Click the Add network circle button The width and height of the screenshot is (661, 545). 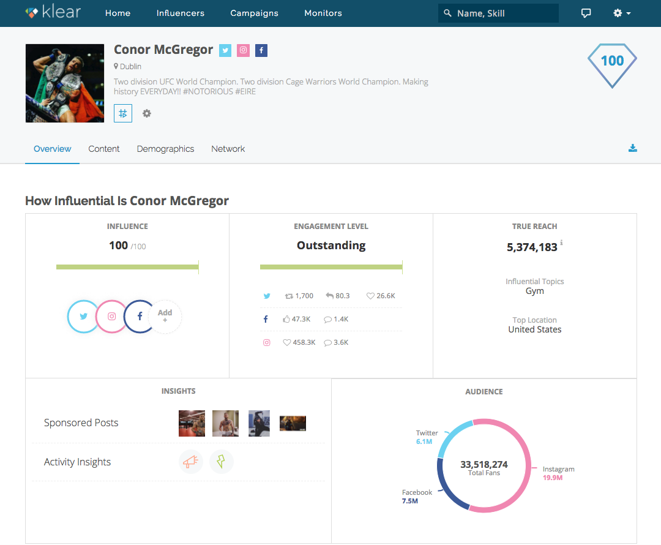[x=165, y=317]
